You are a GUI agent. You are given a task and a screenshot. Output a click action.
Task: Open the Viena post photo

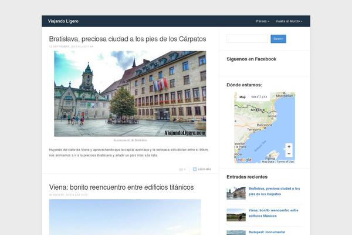[125, 217]
